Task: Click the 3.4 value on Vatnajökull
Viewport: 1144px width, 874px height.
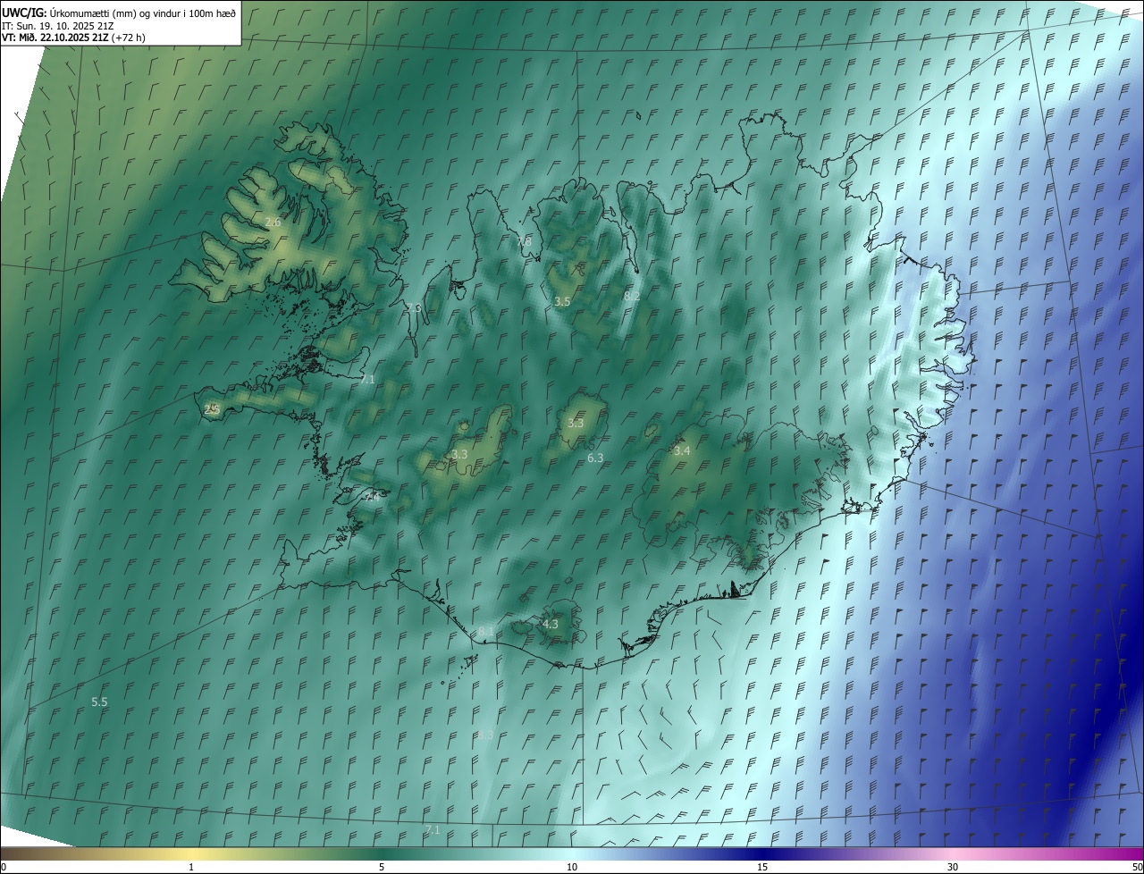Action: pyautogui.click(x=682, y=451)
